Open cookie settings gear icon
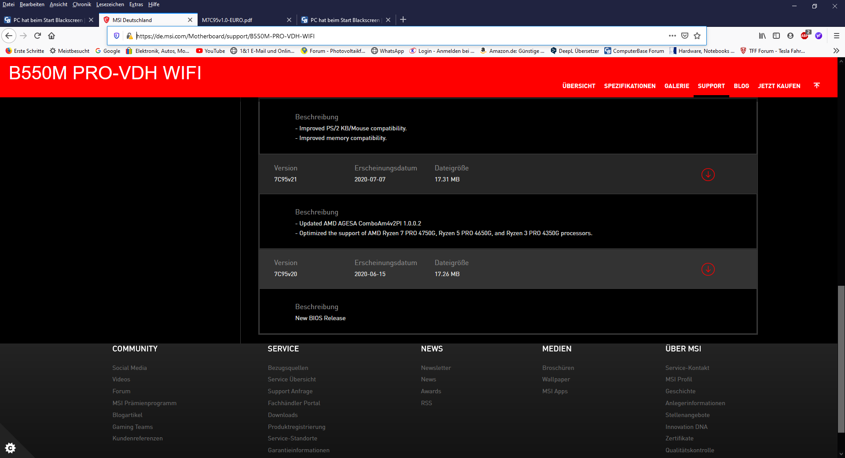This screenshot has height=458, width=845. (10, 448)
